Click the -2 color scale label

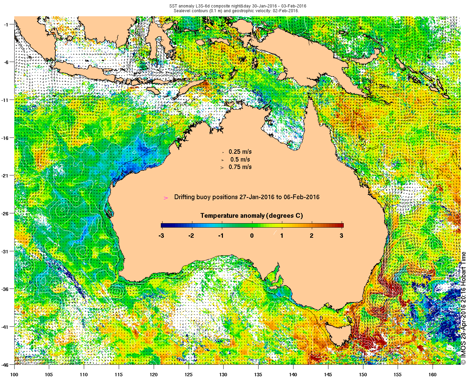[x=191, y=236]
